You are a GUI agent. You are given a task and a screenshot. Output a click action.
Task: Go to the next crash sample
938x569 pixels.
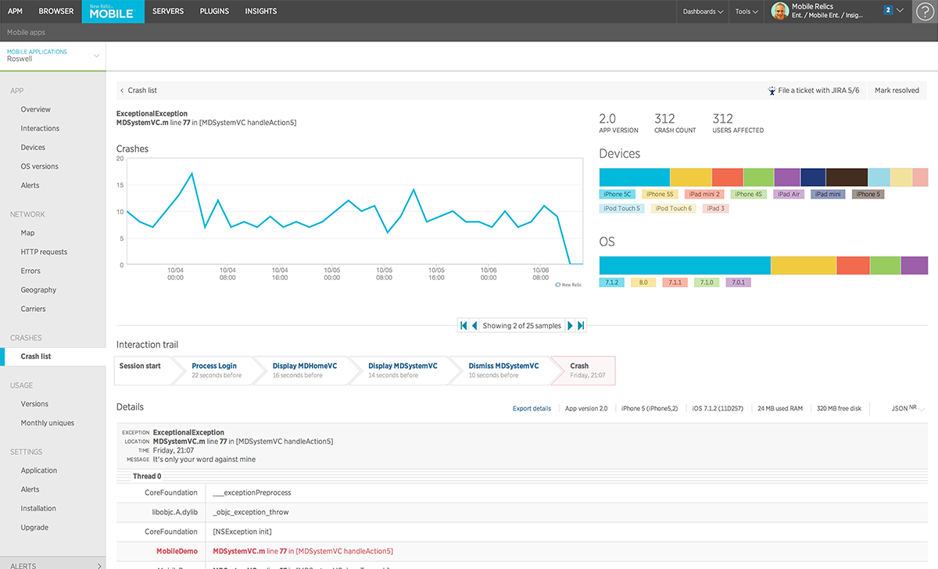click(x=570, y=325)
